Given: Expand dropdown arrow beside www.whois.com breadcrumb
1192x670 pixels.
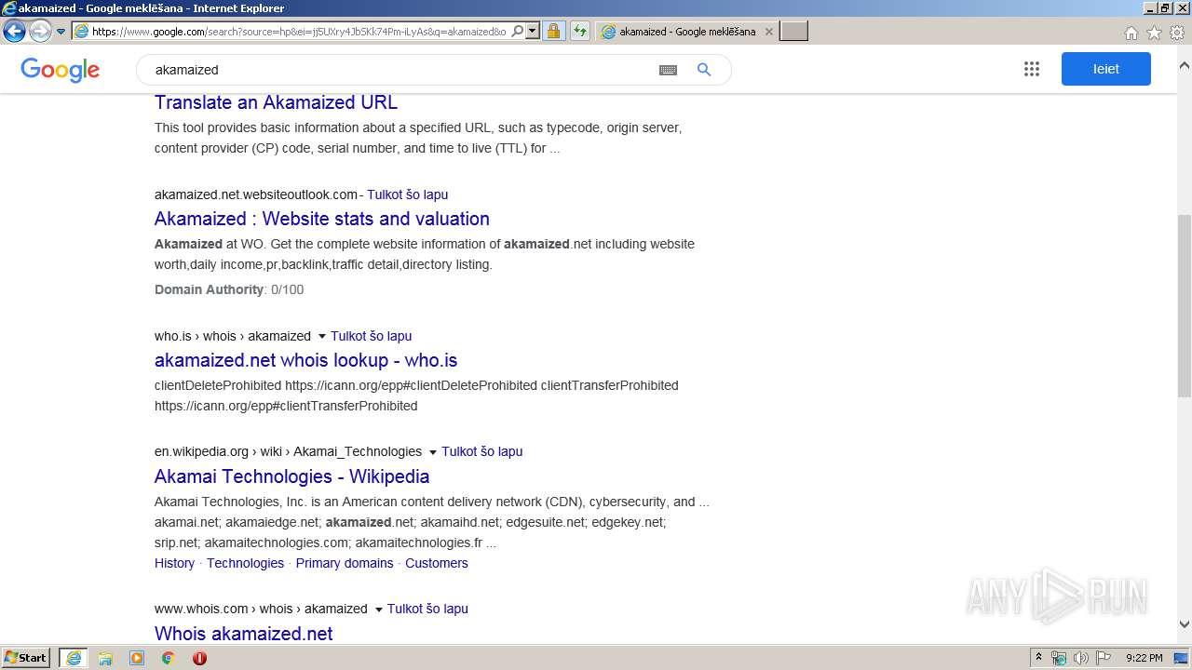Looking at the screenshot, I should [x=379, y=610].
